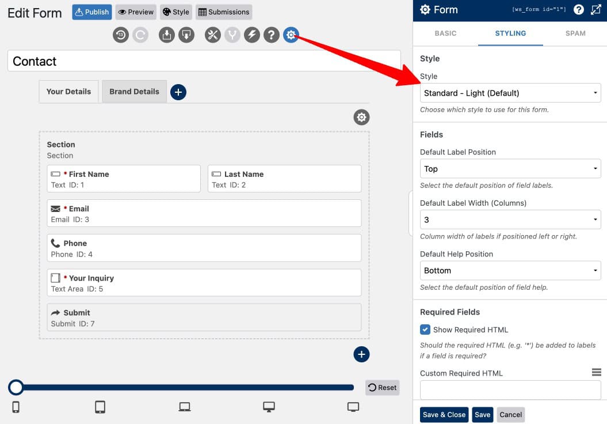Viewport: 607px width, 424px height.
Task: Select the Last Name text field
Action: pos(285,179)
